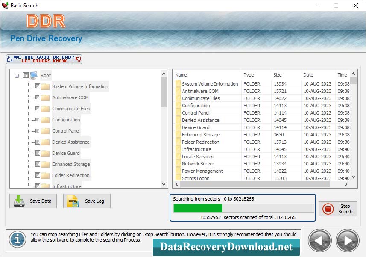366x257 pixels.
Task: Select 'Scripts Logon' row in file list
Action: coord(262,178)
